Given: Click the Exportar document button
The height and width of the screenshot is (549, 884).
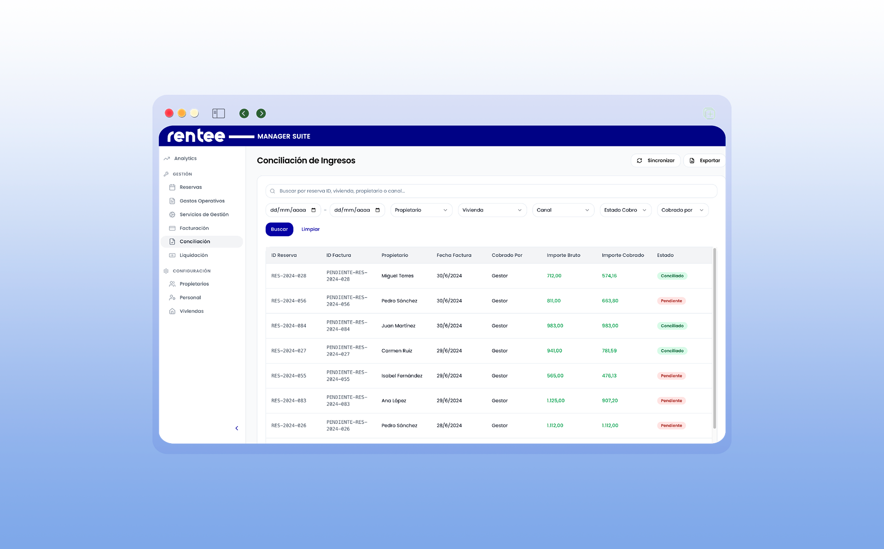Looking at the screenshot, I should [704, 161].
